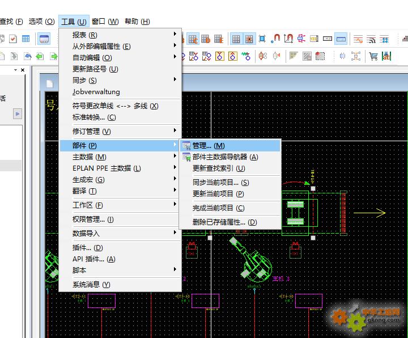Click the small black-bordered text box icon
Image resolution: width=408 pixels, height=338 pixels.
coord(328,39)
